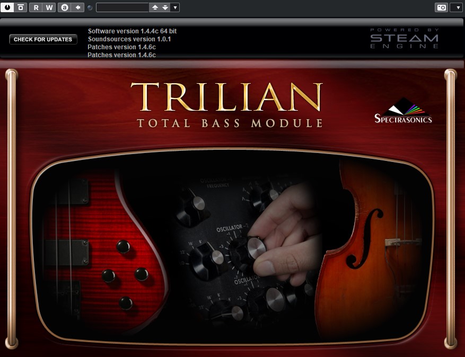Enable Read automation with the R button
465x357 pixels.
coord(36,7)
